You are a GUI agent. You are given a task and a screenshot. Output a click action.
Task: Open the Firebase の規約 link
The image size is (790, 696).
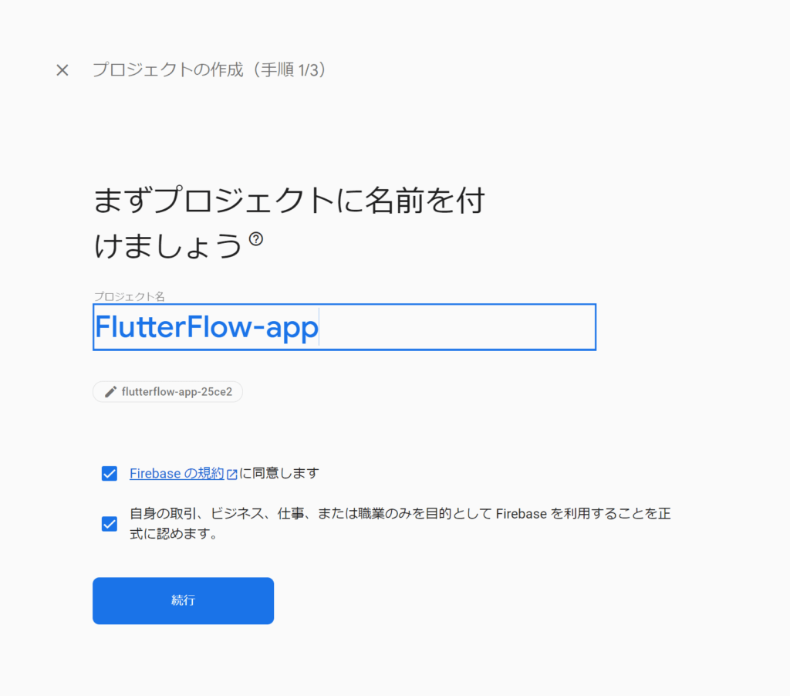click(x=177, y=473)
